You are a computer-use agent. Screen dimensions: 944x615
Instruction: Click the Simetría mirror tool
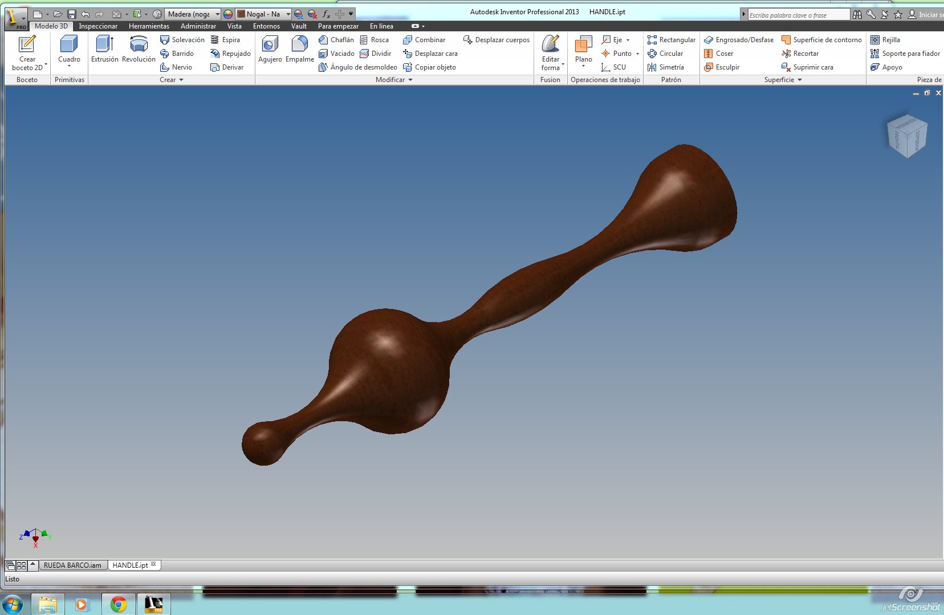(x=666, y=67)
